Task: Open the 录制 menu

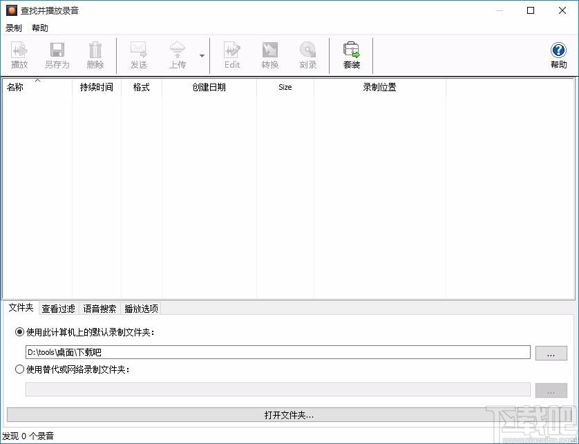Action: (x=14, y=28)
